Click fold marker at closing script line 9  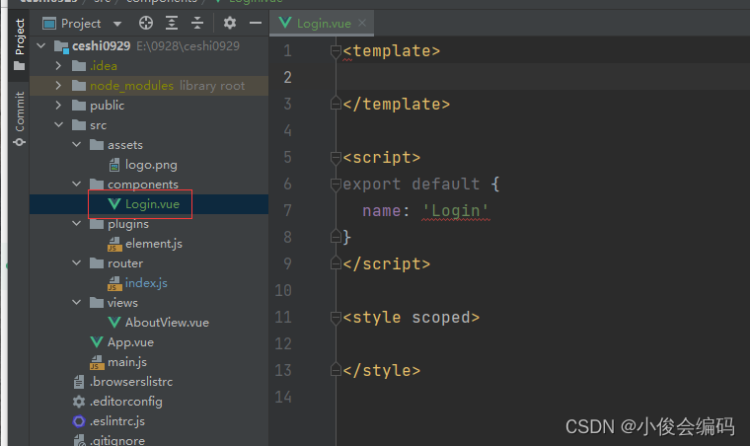pos(336,262)
